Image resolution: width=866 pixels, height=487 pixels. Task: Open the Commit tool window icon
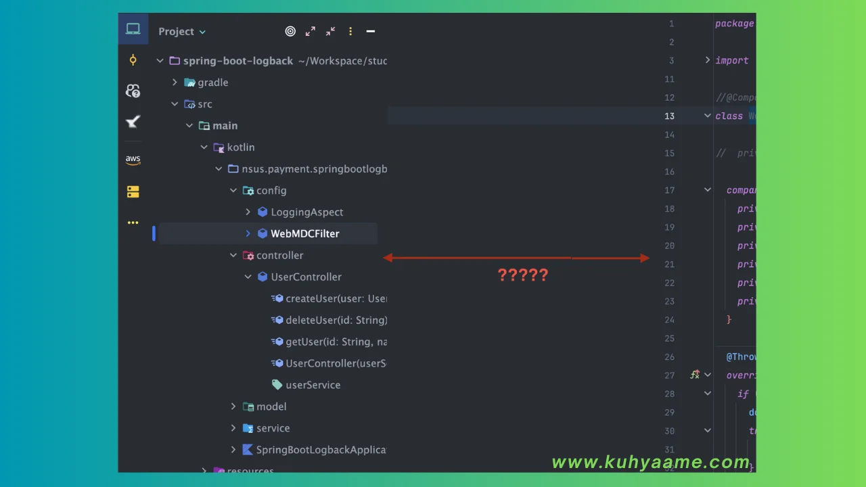point(133,60)
